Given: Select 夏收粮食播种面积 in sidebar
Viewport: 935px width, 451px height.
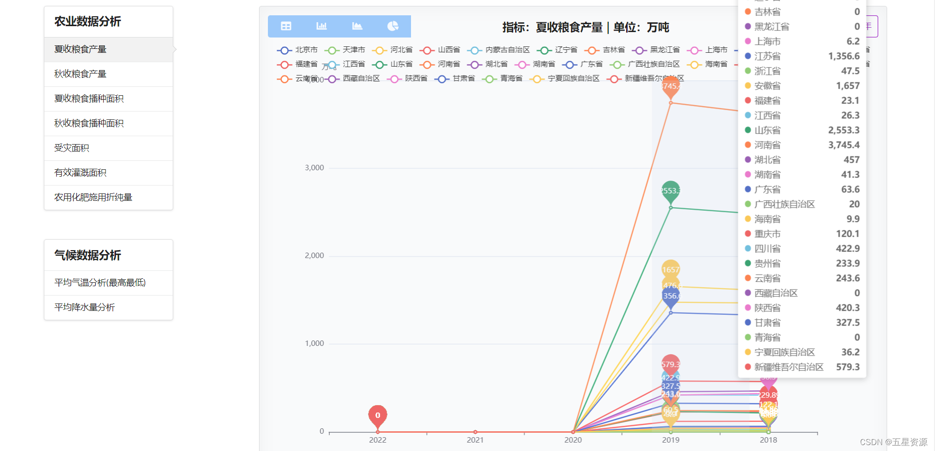Looking at the screenshot, I should tap(109, 99).
